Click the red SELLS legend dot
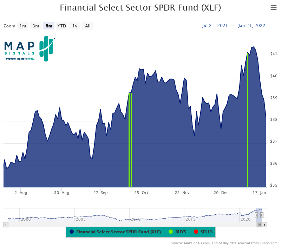 (196, 232)
